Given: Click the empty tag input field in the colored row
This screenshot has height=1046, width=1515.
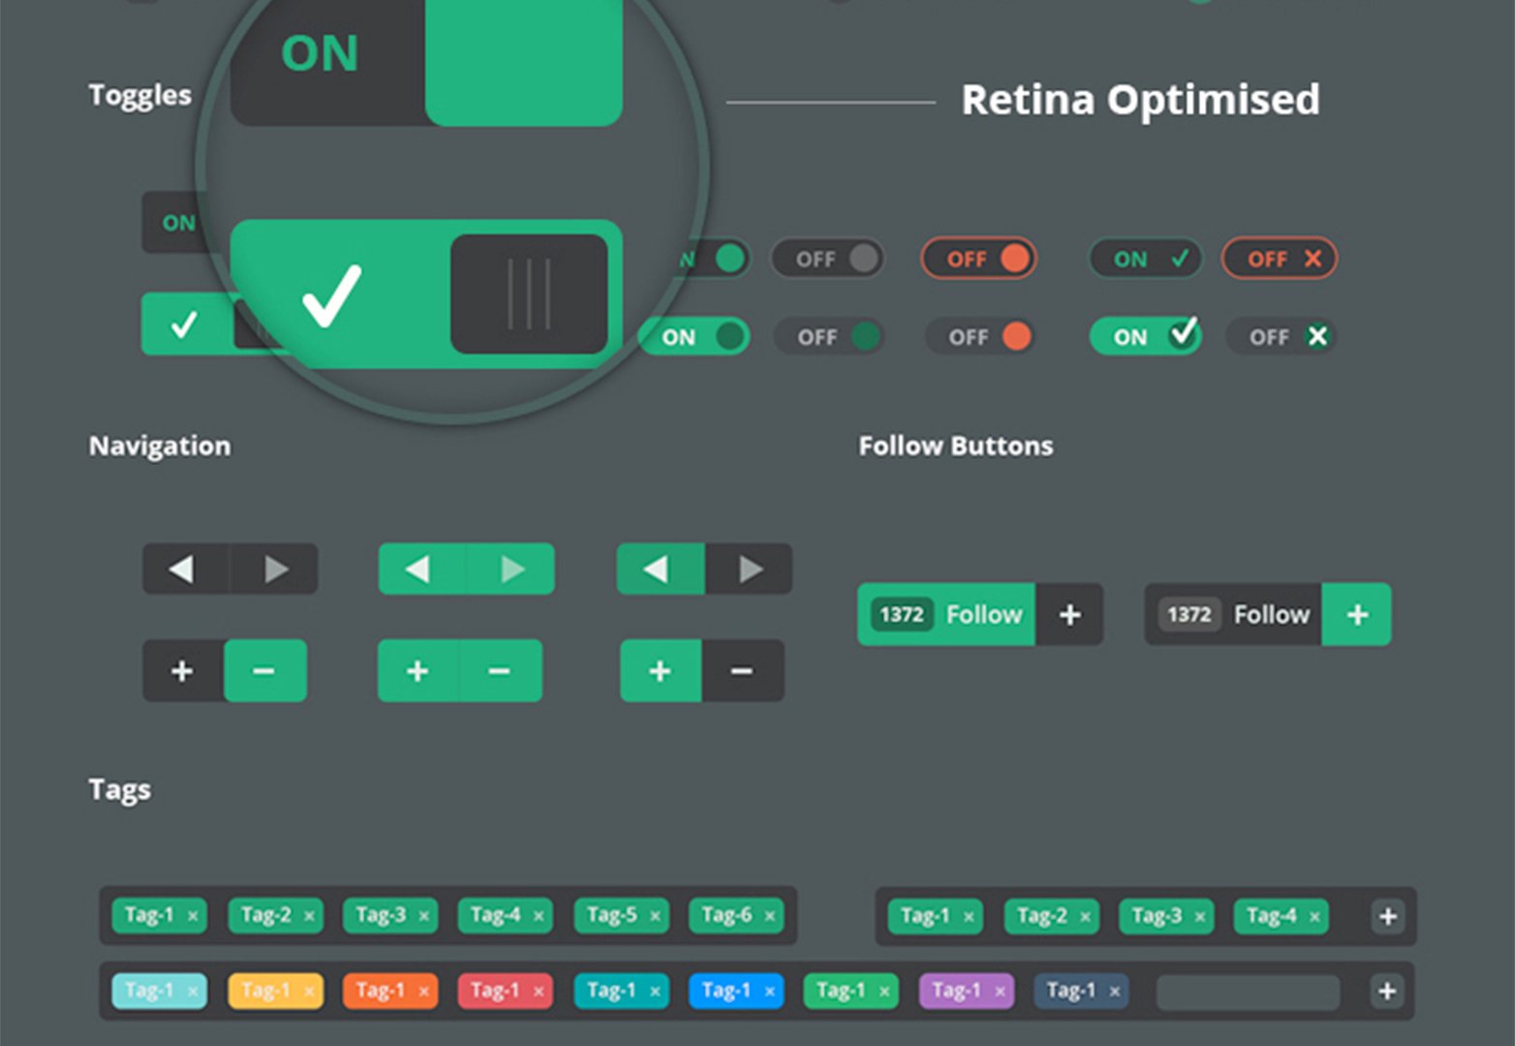Looking at the screenshot, I should (x=1248, y=992).
